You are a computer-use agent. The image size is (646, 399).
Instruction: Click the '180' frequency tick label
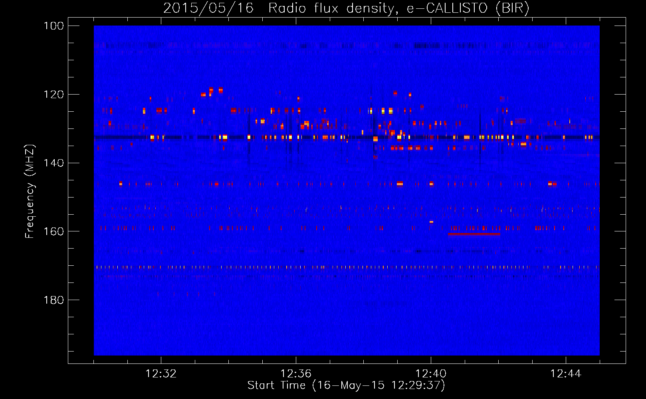tap(54, 300)
